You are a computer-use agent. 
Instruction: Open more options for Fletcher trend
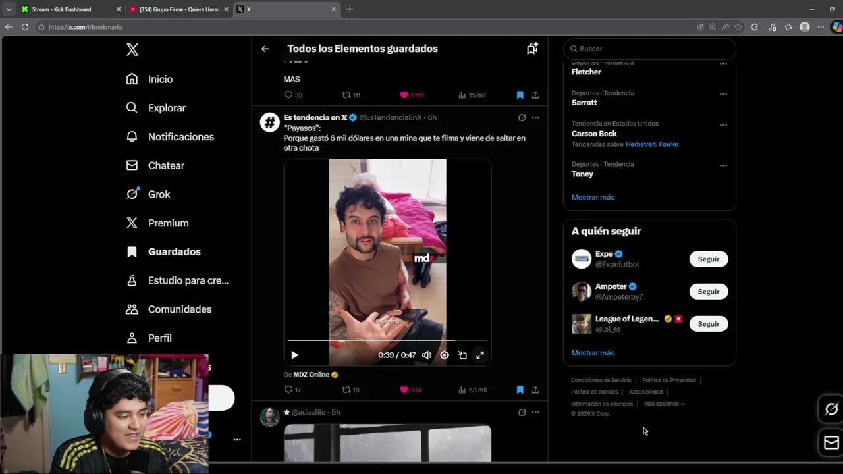click(x=723, y=63)
